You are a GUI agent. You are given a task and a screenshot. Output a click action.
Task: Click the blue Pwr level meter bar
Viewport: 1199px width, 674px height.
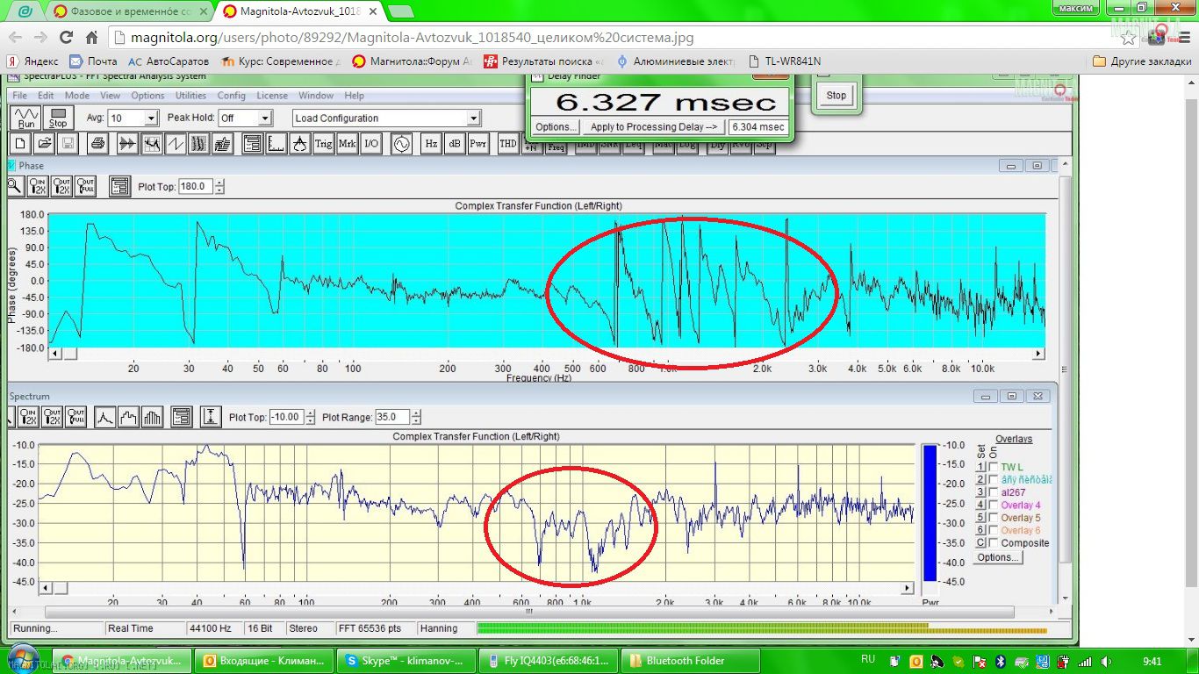[x=930, y=513]
